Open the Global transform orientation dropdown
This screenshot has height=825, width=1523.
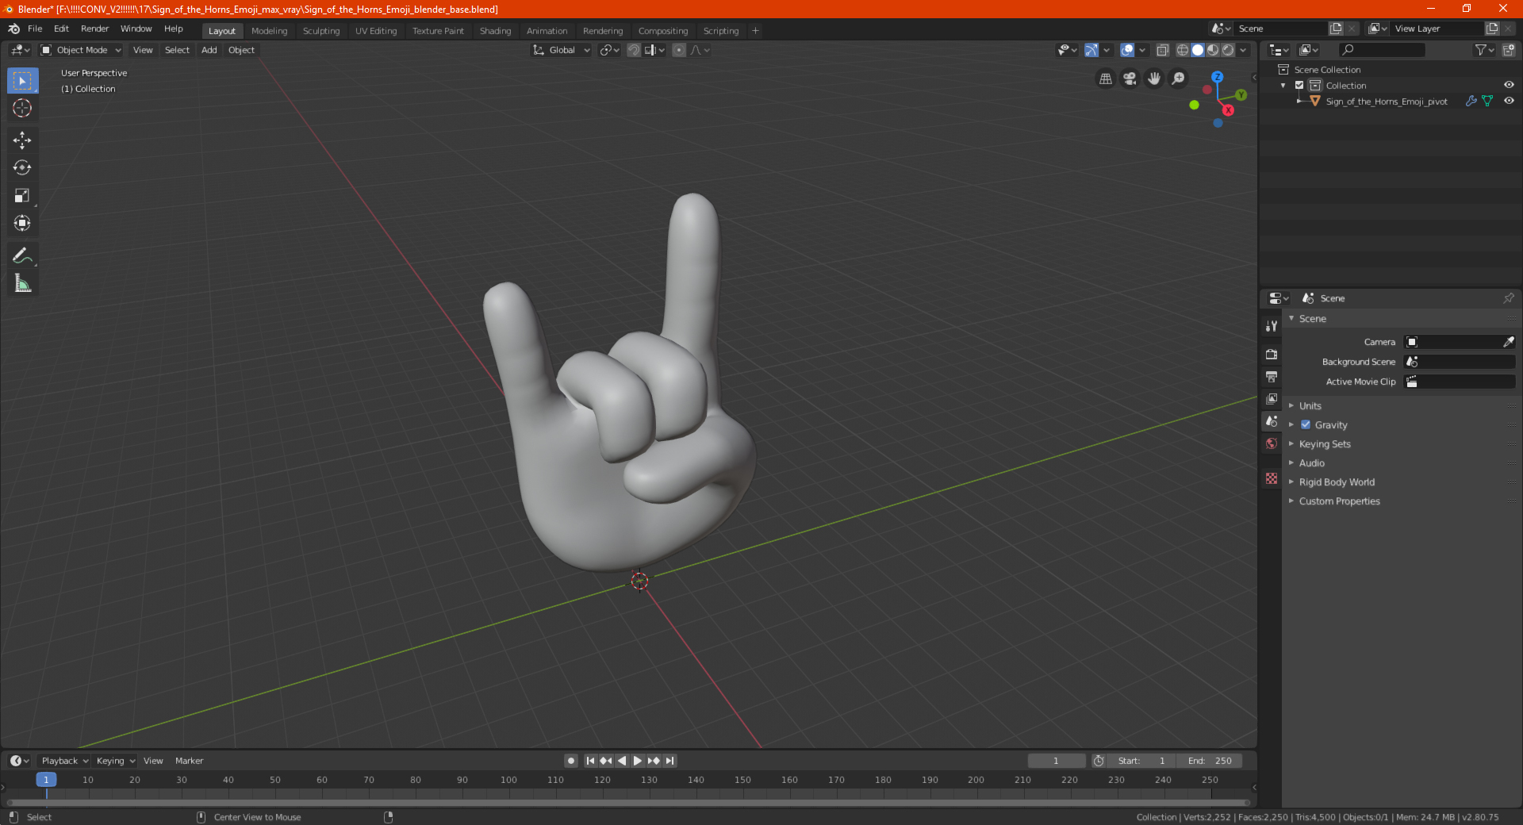pyautogui.click(x=562, y=50)
